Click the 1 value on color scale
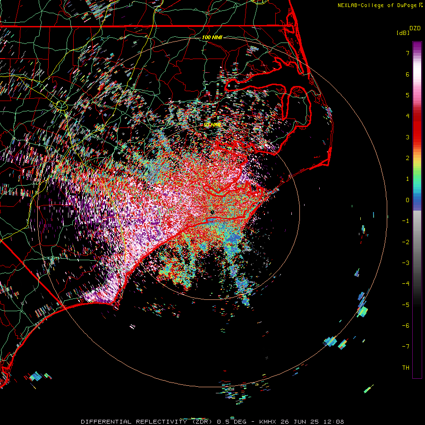This screenshot has width=425, height=425. point(408,179)
